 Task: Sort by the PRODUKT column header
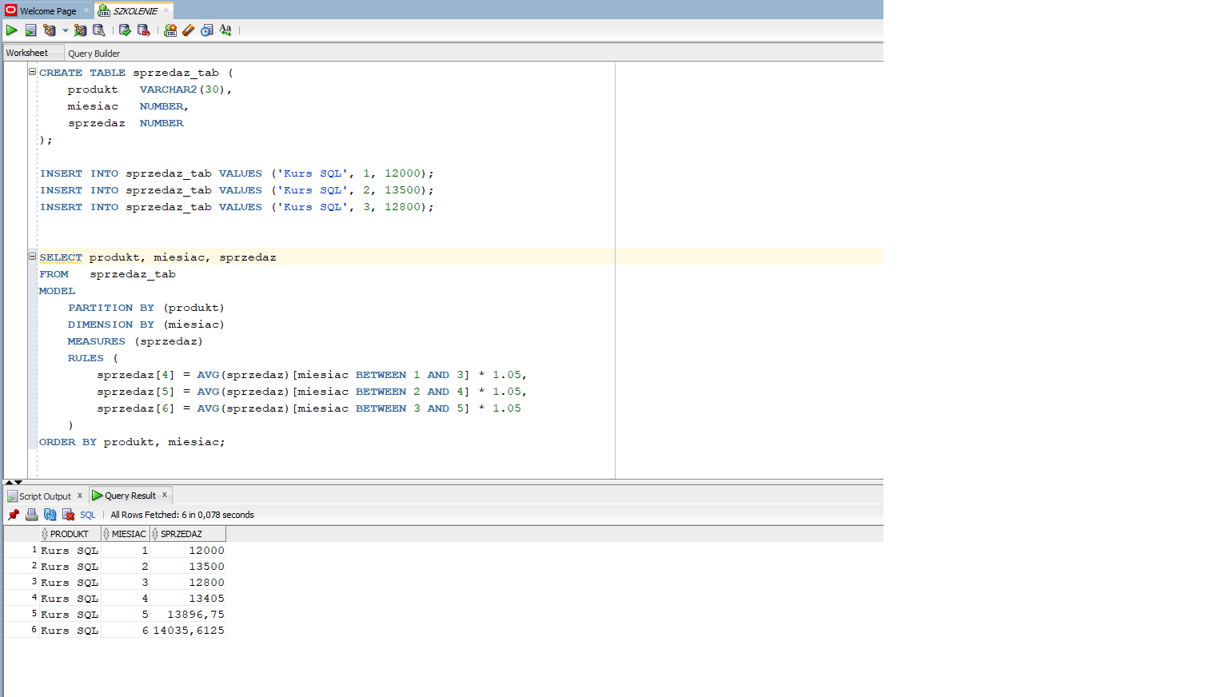pos(70,534)
